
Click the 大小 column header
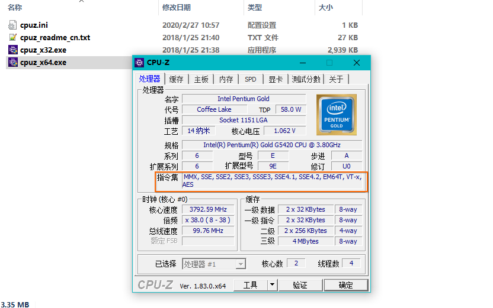tap(326, 8)
